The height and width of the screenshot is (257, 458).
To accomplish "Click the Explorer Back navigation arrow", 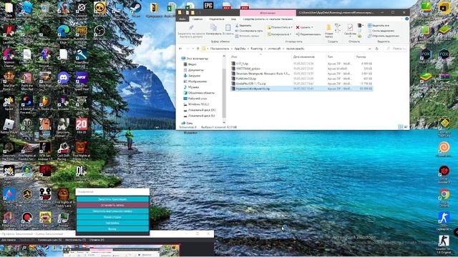I will click(x=180, y=49).
